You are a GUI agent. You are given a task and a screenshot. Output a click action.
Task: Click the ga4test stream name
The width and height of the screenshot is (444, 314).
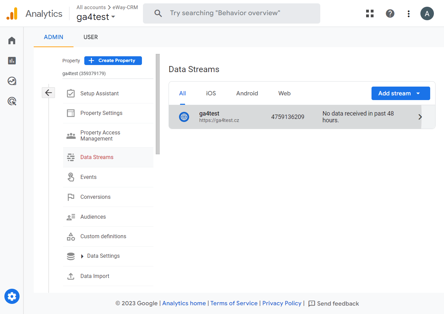click(209, 114)
